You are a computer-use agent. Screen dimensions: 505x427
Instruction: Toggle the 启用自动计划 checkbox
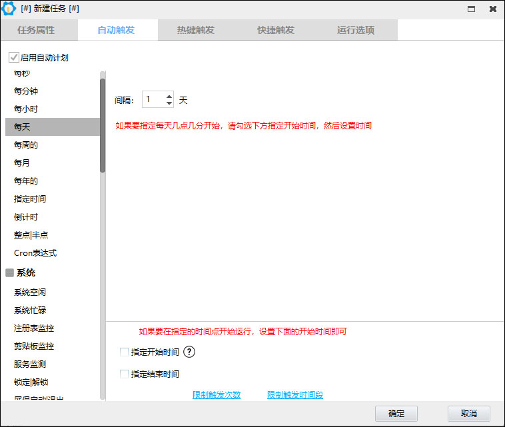13,58
